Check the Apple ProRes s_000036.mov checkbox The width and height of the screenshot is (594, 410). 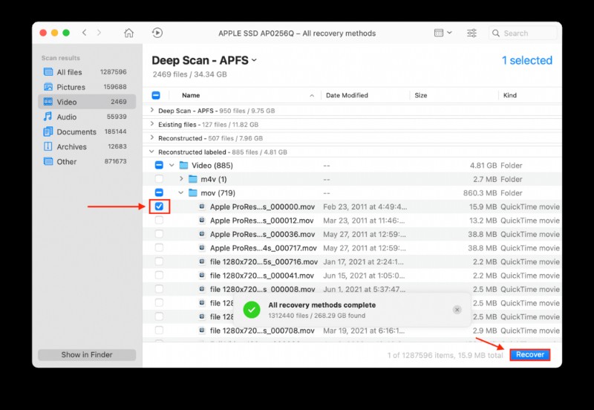tap(159, 234)
